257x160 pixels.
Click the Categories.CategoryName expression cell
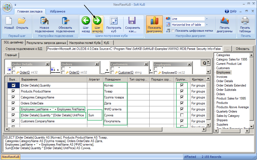(53, 97)
